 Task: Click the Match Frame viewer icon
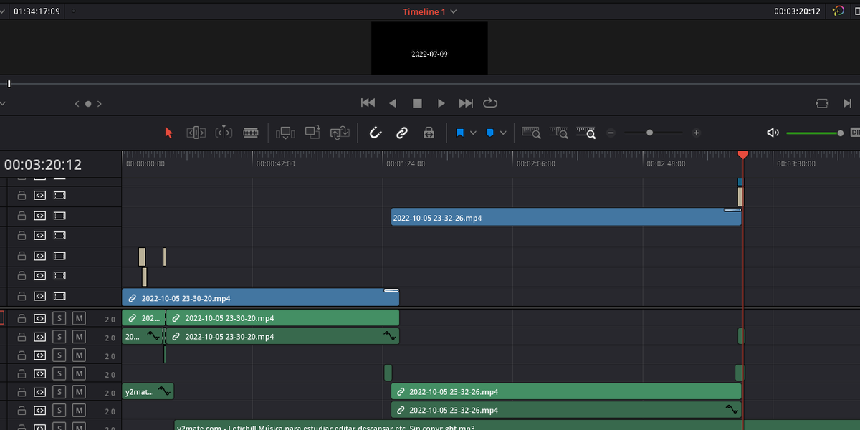tap(822, 103)
